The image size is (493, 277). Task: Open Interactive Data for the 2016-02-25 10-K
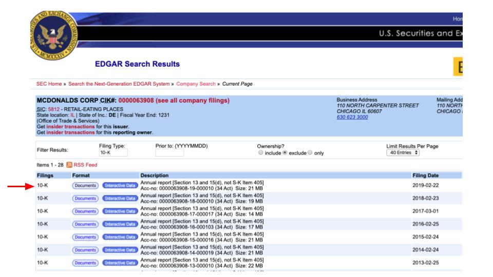pyautogui.click(x=120, y=224)
